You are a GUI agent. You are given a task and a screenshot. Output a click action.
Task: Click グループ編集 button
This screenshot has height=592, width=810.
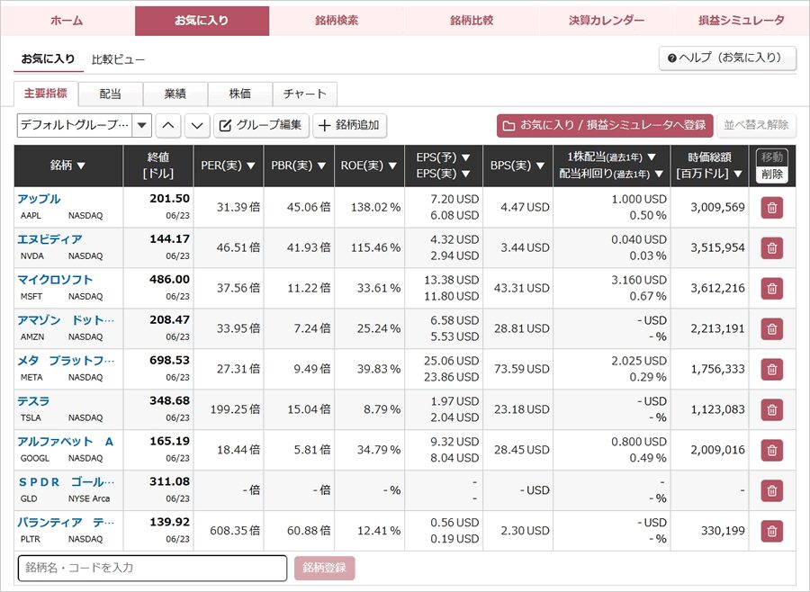(x=261, y=126)
